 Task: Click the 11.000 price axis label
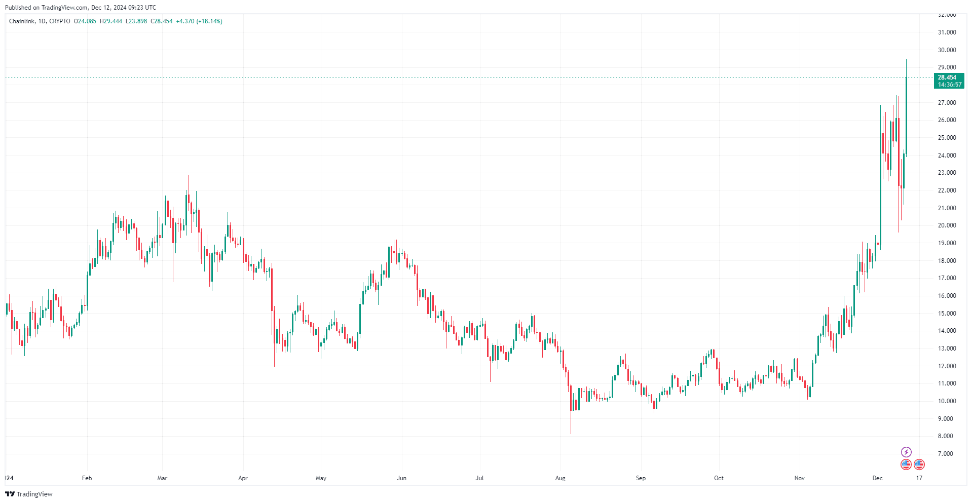pos(947,383)
